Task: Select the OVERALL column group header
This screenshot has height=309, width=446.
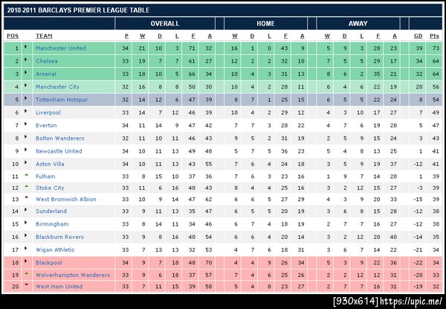Action: click(x=164, y=23)
